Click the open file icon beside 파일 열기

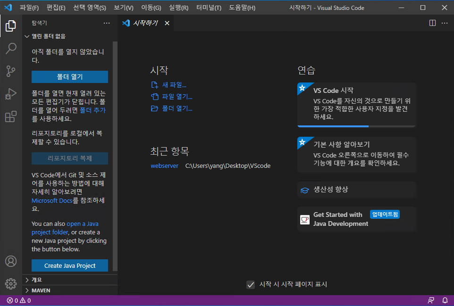pyautogui.click(x=155, y=97)
